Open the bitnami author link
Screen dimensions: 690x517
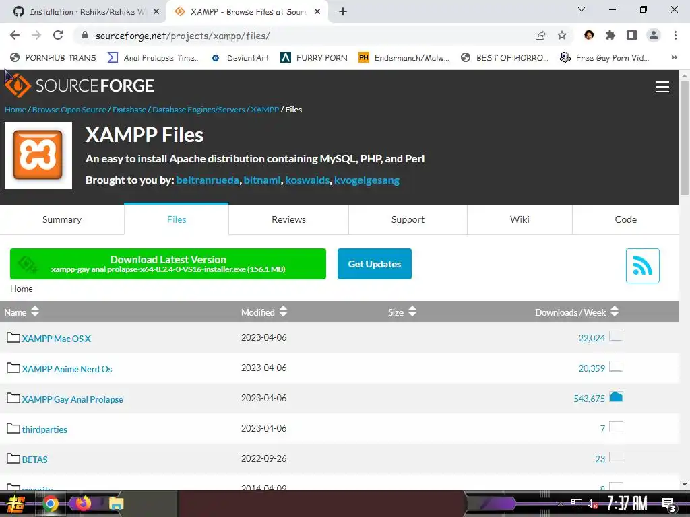[x=262, y=180]
